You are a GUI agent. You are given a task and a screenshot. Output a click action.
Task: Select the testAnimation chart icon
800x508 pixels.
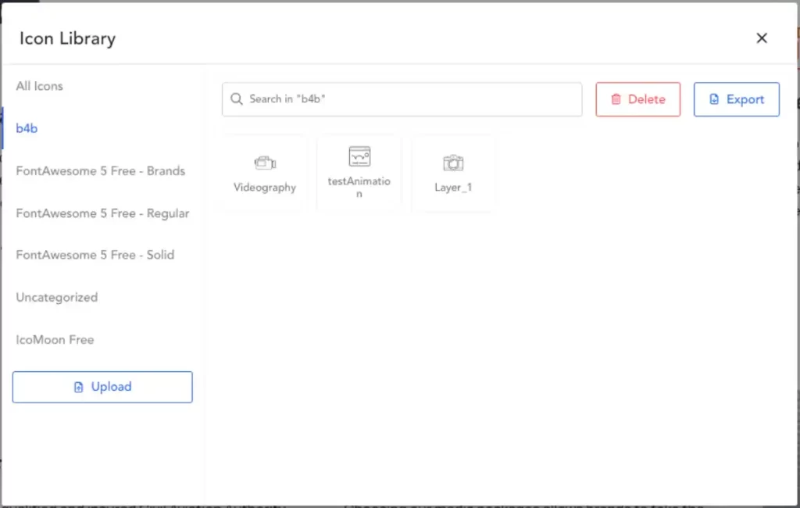[359, 156]
